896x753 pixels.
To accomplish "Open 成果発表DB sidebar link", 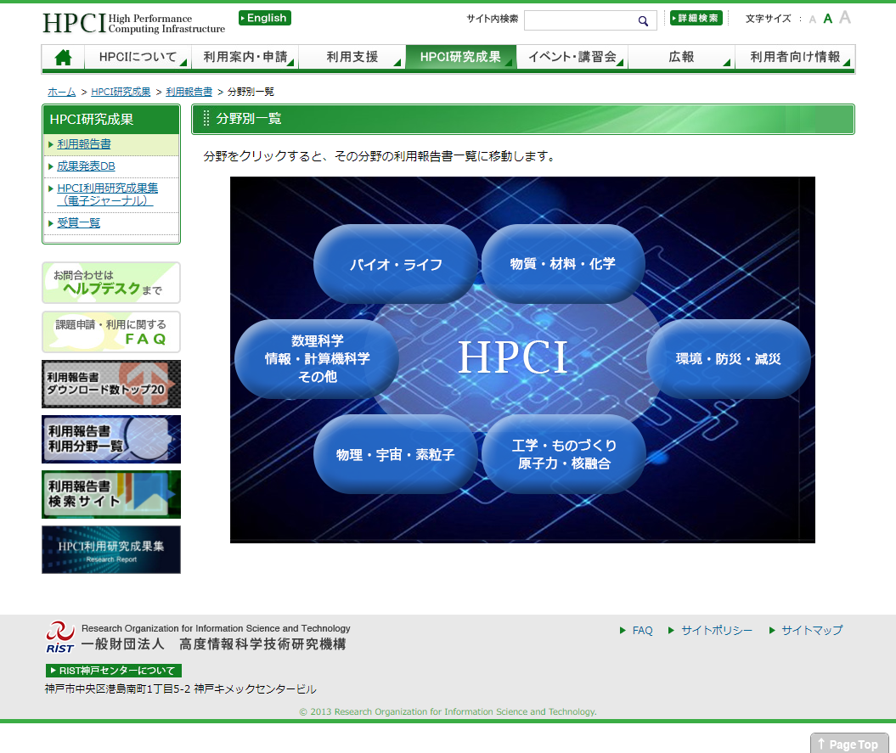I will (87, 166).
